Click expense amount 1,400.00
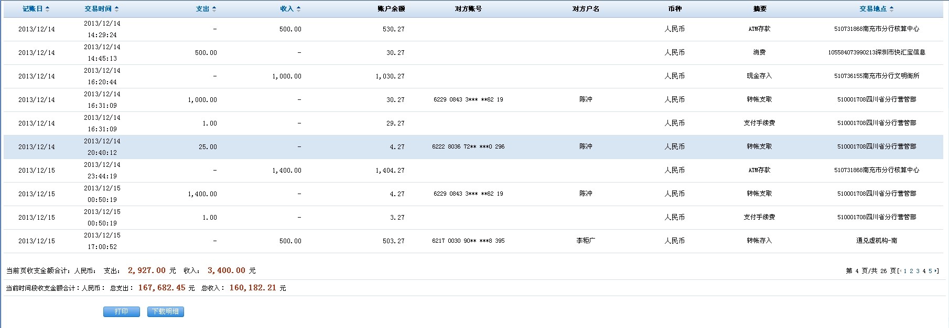 (x=202, y=194)
